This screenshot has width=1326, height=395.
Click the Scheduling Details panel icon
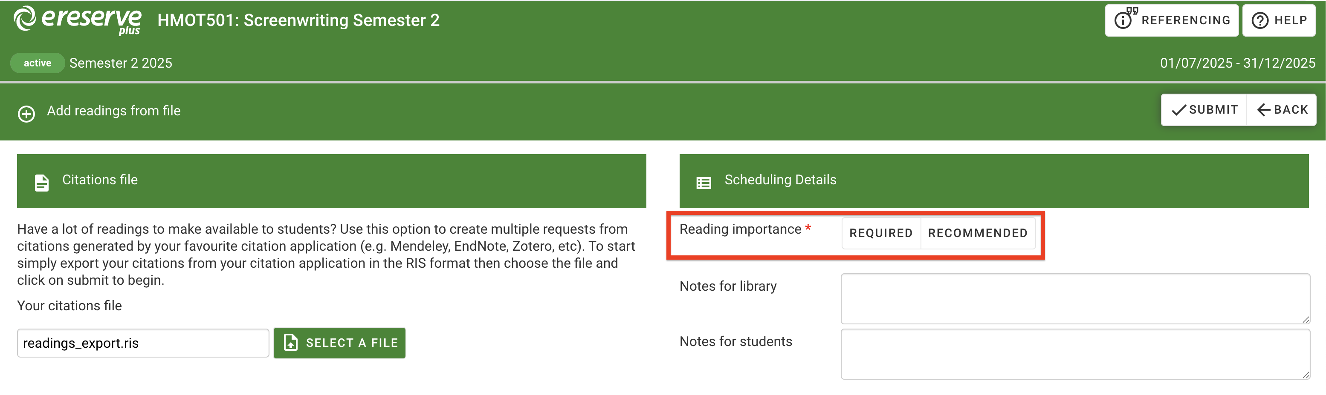point(704,181)
